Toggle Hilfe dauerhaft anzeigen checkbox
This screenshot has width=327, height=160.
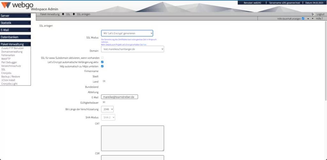pos(303,18)
